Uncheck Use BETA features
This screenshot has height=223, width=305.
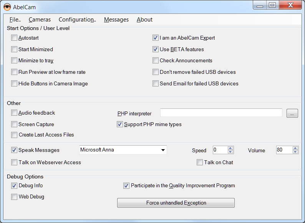[x=156, y=49]
